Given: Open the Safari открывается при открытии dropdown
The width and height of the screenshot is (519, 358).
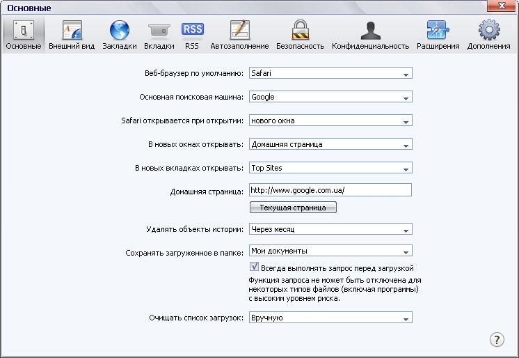Looking at the screenshot, I should point(330,120).
